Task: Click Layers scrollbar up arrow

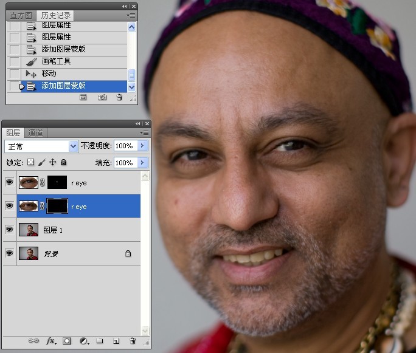Action: pos(145,176)
